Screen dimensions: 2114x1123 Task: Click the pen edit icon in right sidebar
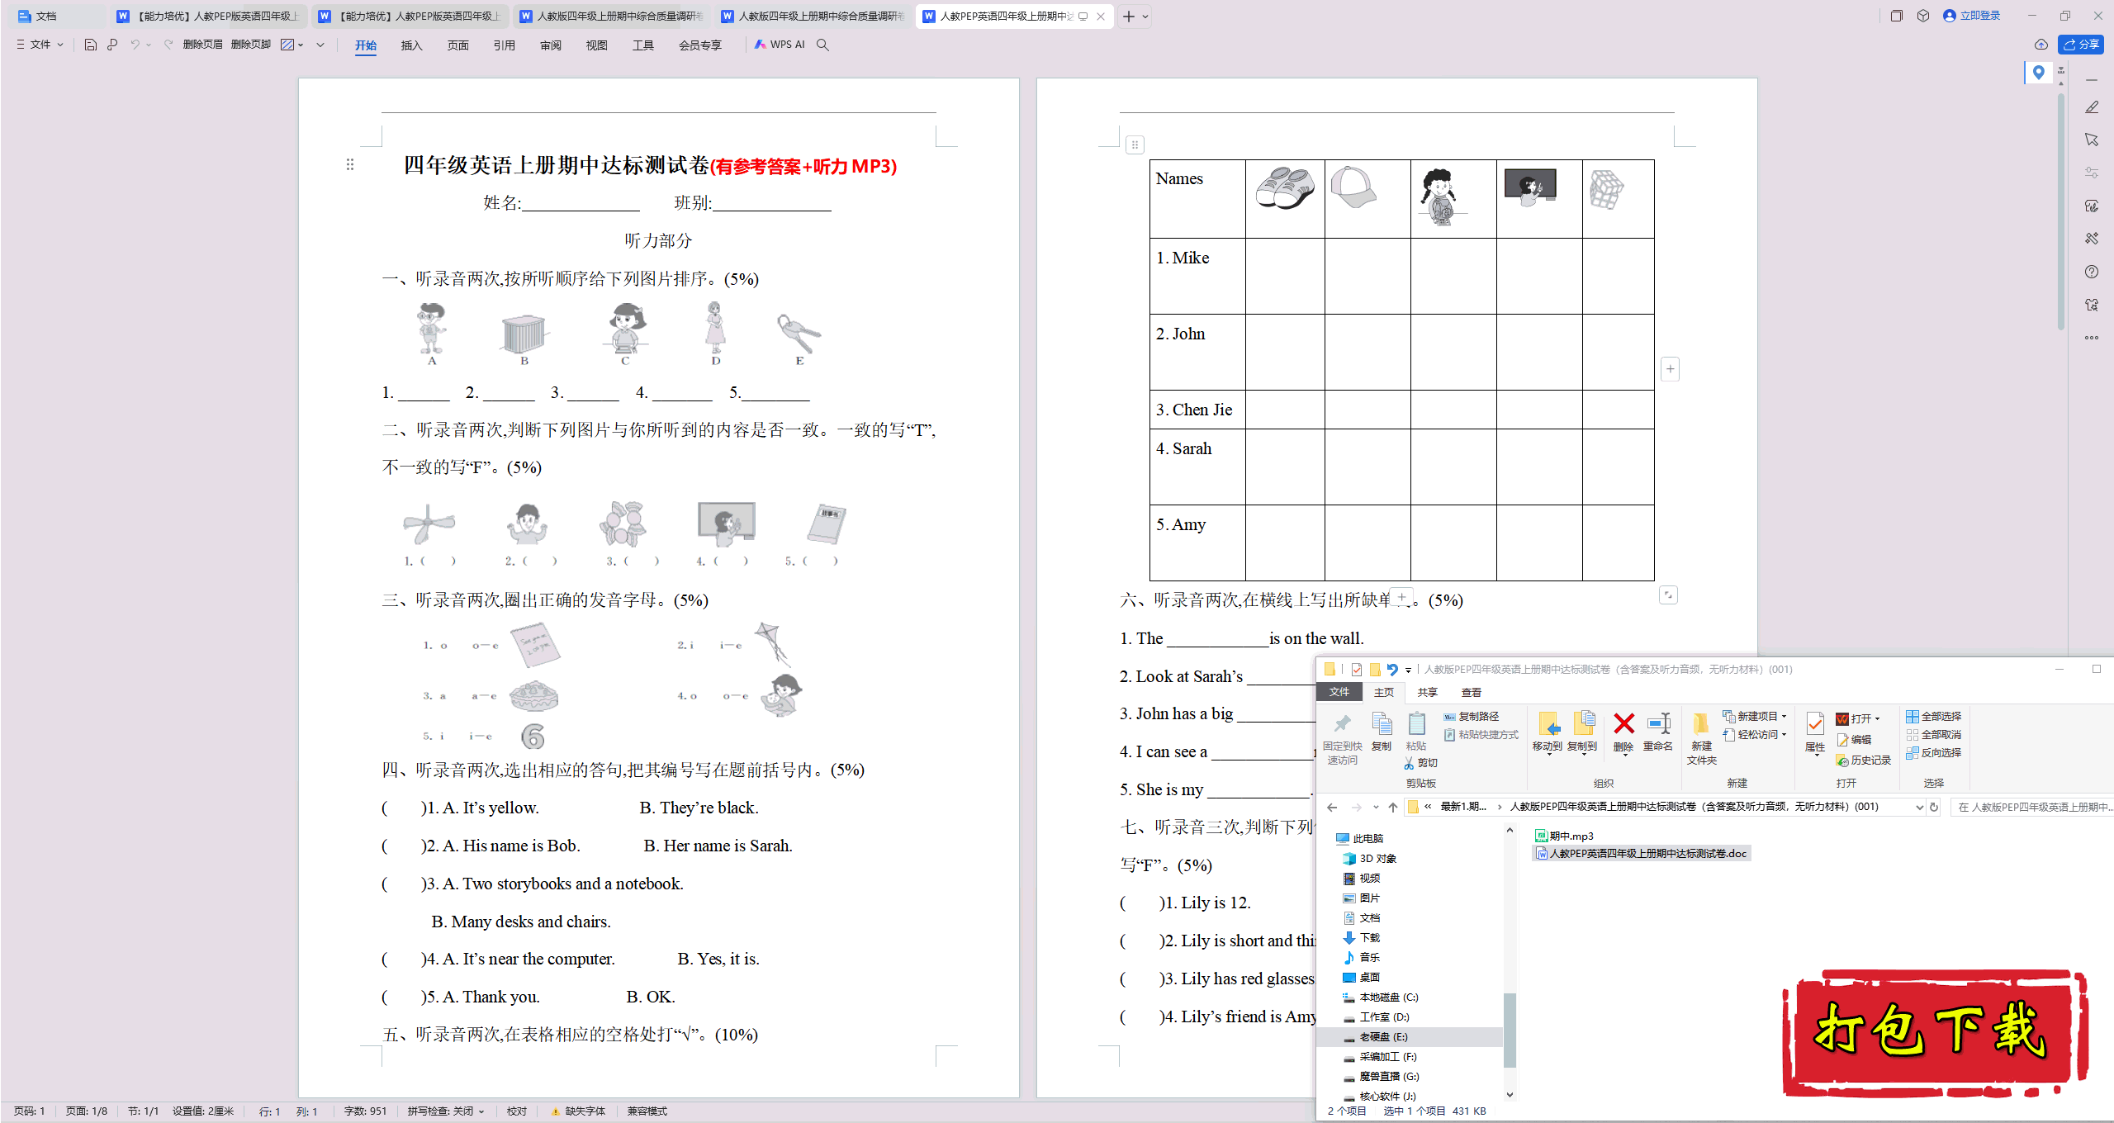(x=2092, y=107)
